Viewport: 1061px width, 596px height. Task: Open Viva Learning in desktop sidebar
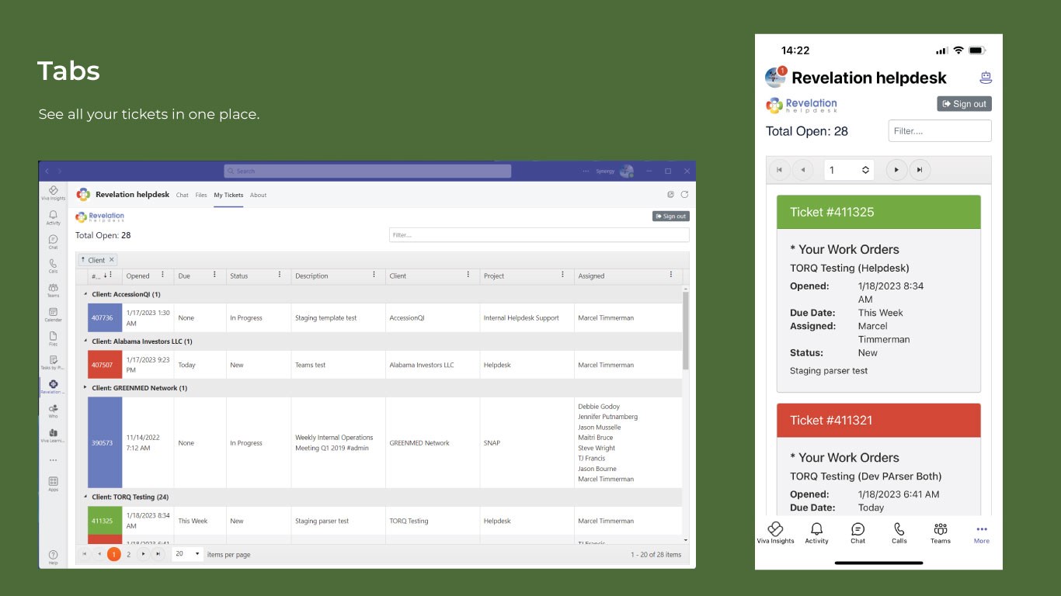(x=53, y=434)
